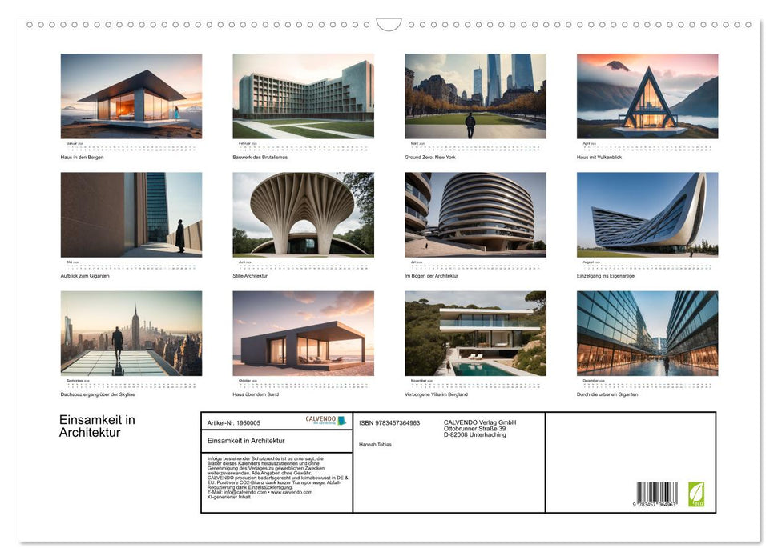This screenshot has height=560, width=778.
Task: Select the author name Hannah Tobias
Action: tap(376, 443)
